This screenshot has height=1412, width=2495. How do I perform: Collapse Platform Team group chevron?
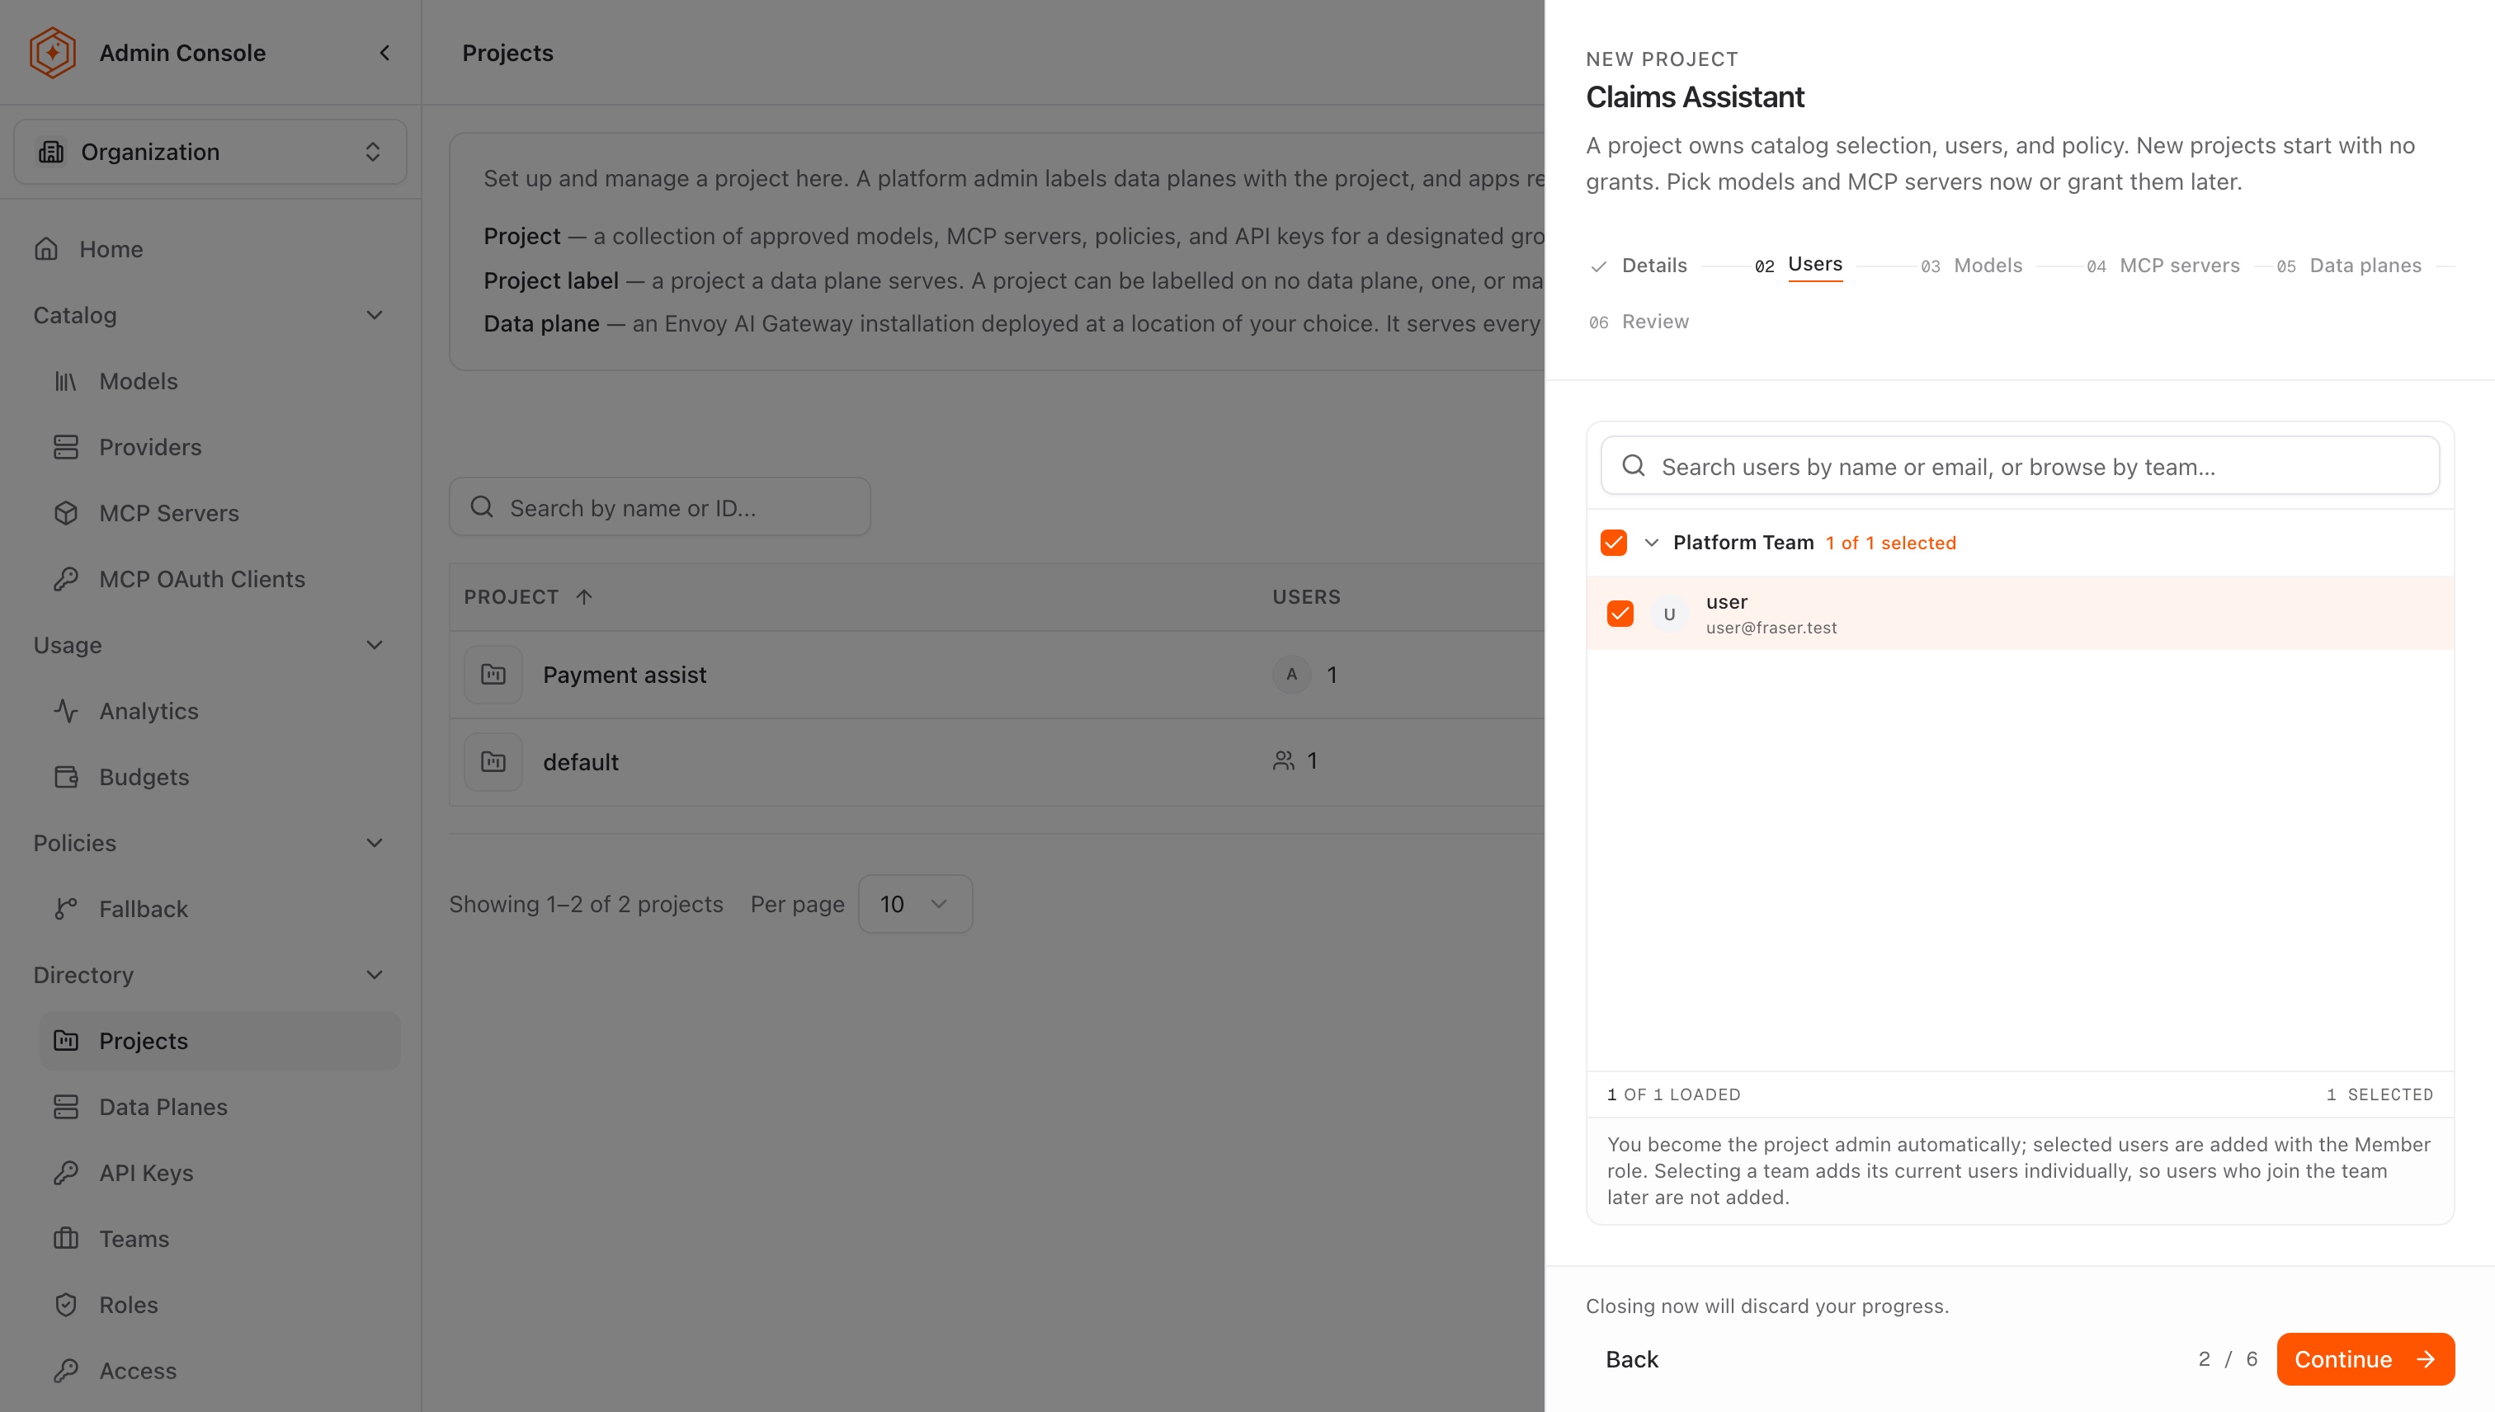pyautogui.click(x=1651, y=542)
